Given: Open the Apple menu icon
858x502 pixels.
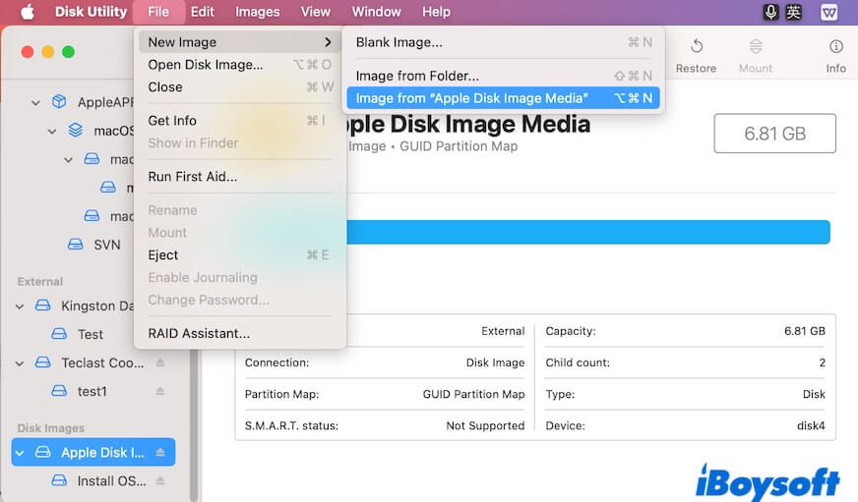Looking at the screenshot, I should coord(27,12).
